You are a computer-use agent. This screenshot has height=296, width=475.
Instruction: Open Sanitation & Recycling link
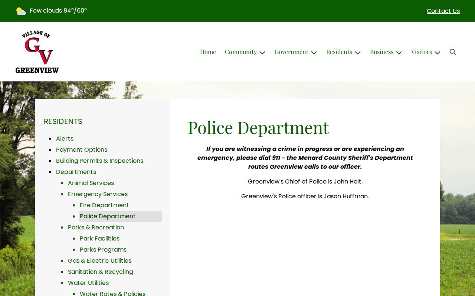pyautogui.click(x=100, y=272)
